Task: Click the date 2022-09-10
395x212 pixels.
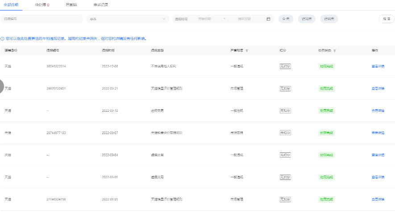Action: (110, 110)
